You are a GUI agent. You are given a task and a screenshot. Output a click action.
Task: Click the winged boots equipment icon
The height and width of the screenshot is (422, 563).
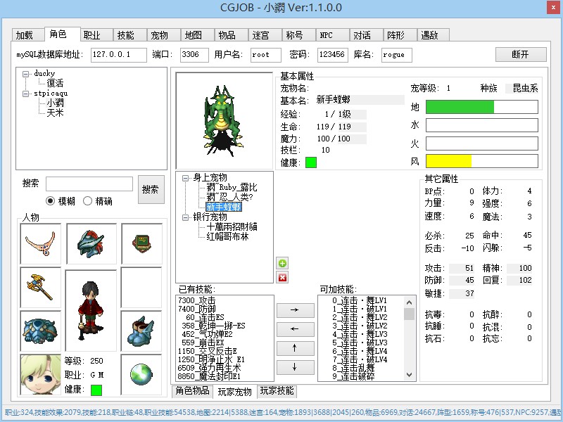click(141, 331)
